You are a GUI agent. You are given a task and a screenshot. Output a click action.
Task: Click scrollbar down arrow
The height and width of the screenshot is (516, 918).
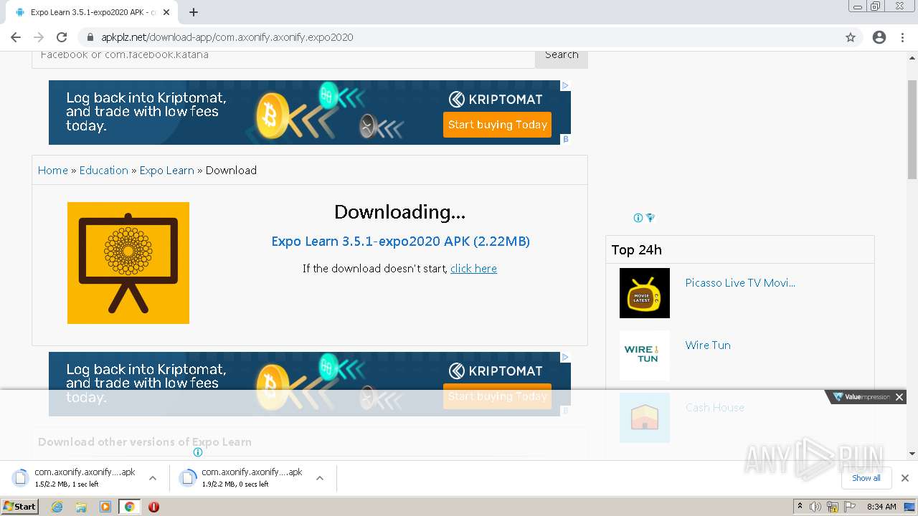[912, 454]
